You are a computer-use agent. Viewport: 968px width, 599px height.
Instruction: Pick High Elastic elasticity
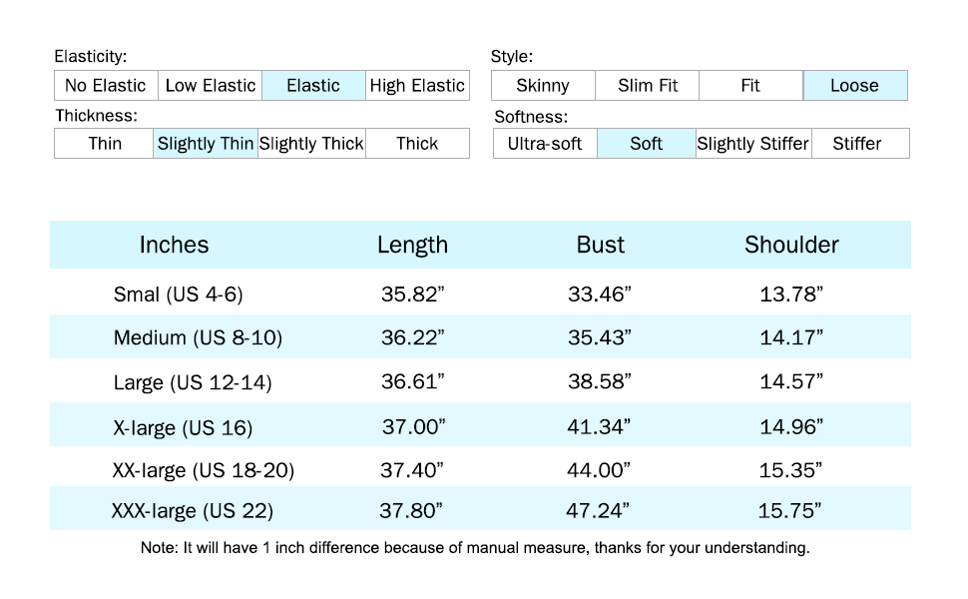click(417, 86)
